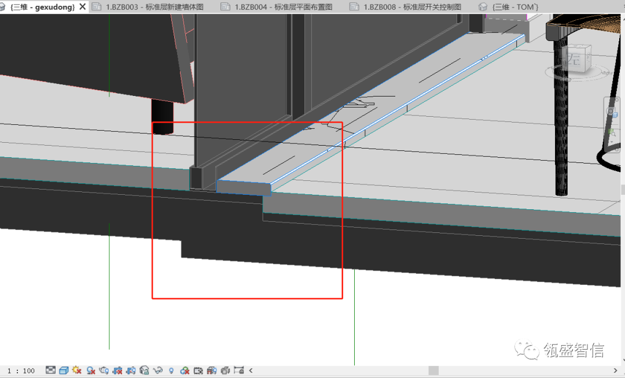625x378 pixels.
Task: Collapse view control bar using left chevron
Action: [x=251, y=370]
